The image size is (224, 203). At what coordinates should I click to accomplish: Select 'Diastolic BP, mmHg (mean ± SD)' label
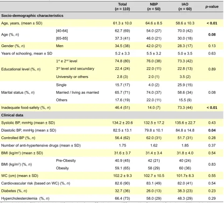28,130
